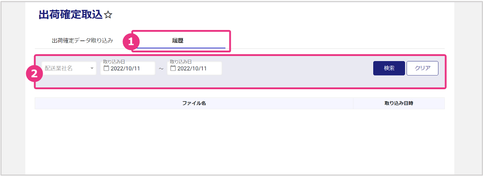This screenshot has width=483, height=177.
Task: Click the start date field text 2022/10/11
Action: 125,69
